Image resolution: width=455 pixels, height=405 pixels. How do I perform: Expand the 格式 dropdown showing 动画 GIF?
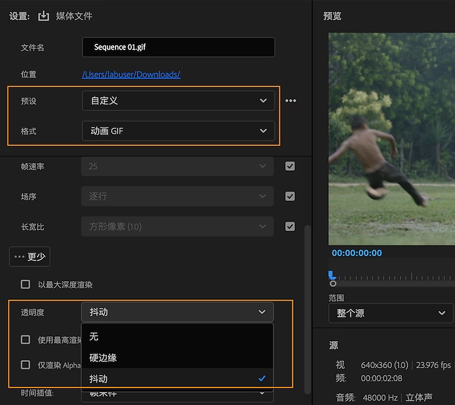[178, 131]
